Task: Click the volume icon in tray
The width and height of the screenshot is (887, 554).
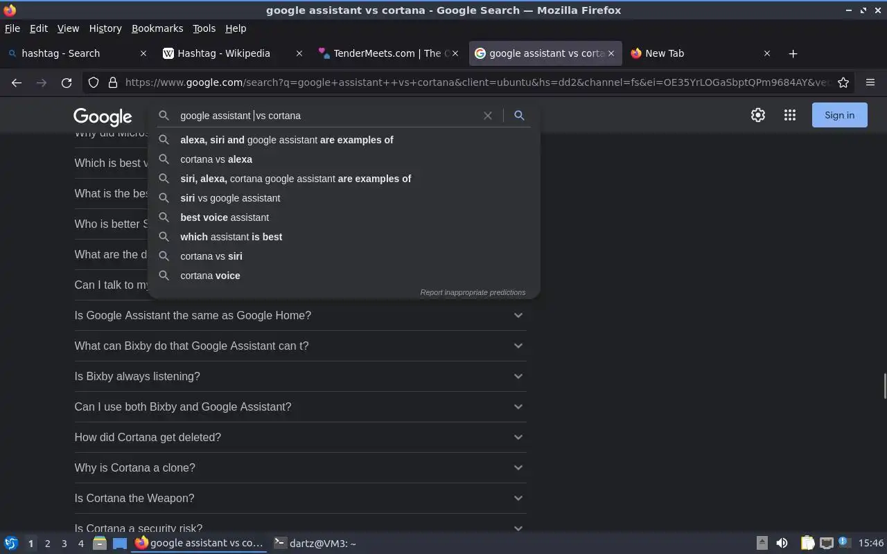Action: tap(782, 544)
